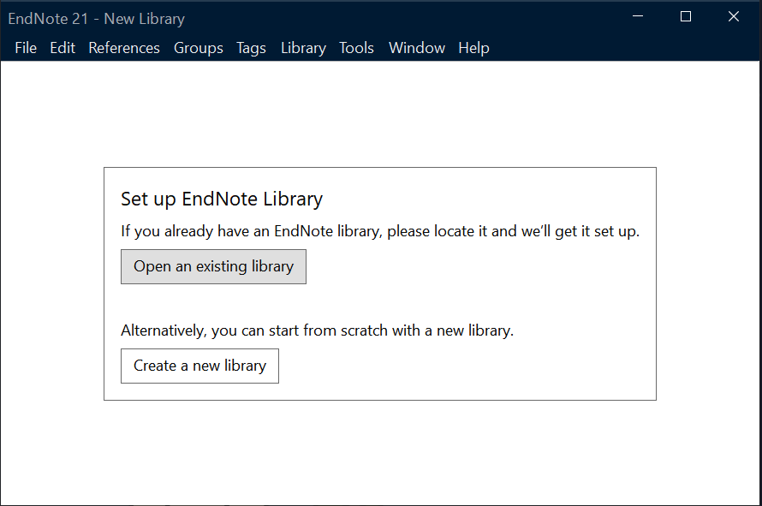This screenshot has width=762, height=506.
Task: Open the References menu
Action: [x=124, y=48]
